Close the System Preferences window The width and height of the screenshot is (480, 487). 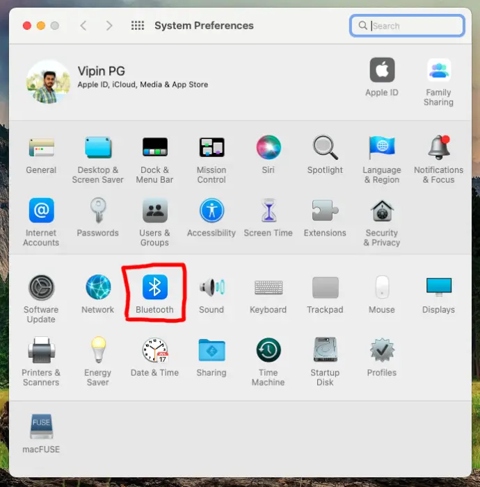click(27, 26)
